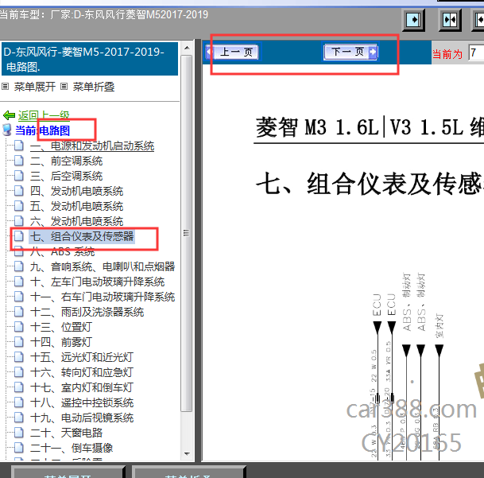Viewport: 484px width, 478px height.
Task: Click the D-东风风行-菱智M5-2017-2019-电路图 header
Action: (x=90, y=59)
